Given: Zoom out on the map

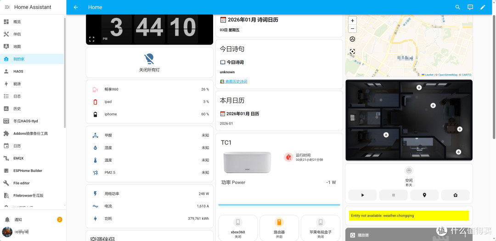Looking at the screenshot, I should [352, 28].
